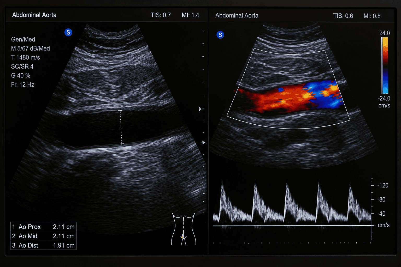Click the TIS: 0.7 value

[x=161, y=15]
